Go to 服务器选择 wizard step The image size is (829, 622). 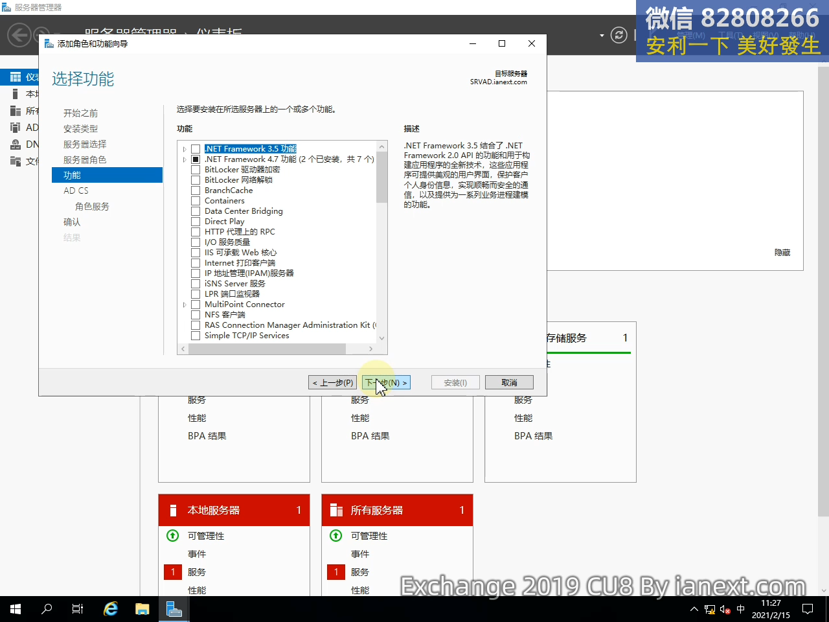(x=85, y=144)
